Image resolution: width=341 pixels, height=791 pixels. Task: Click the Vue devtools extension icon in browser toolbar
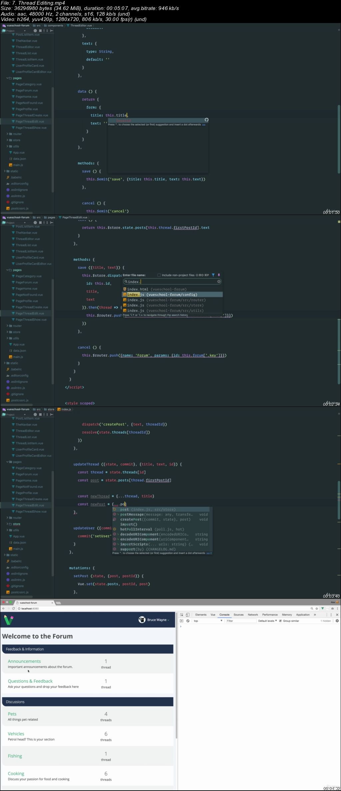[x=322, y=608]
